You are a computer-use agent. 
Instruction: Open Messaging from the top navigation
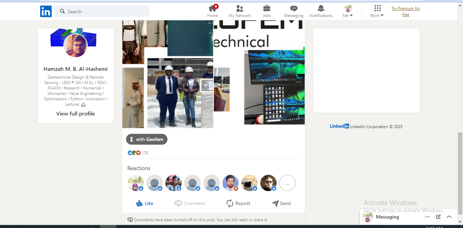tap(294, 11)
